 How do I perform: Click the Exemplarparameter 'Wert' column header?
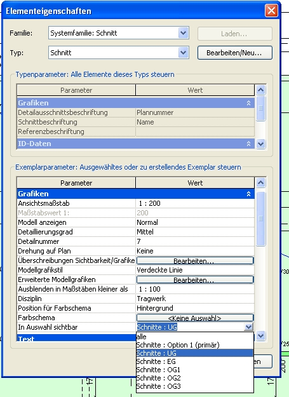tap(195, 183)
